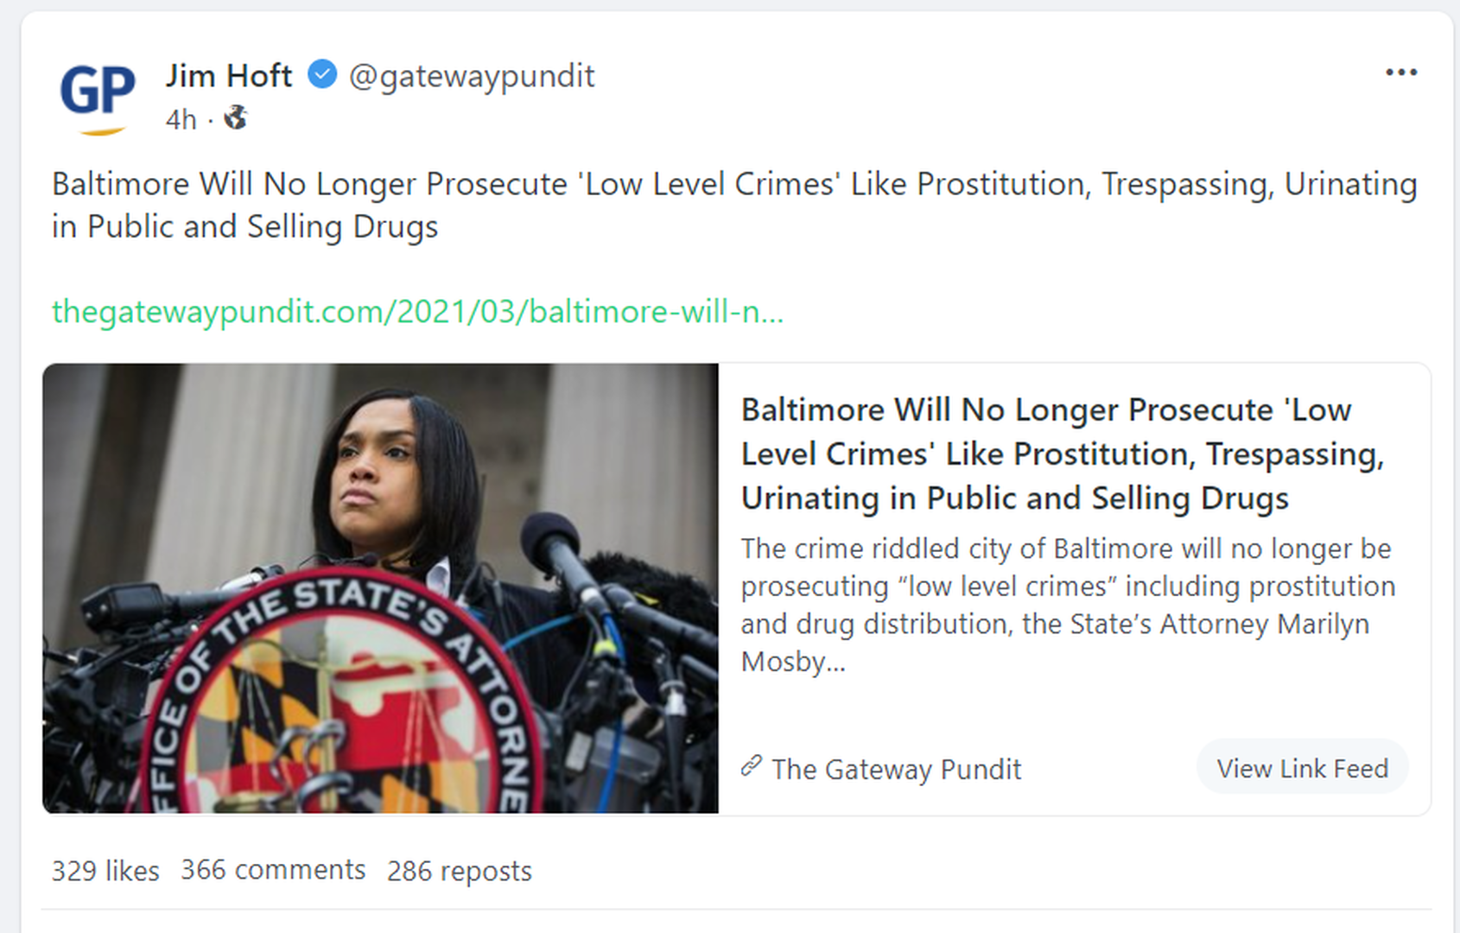Open the @gatewaypundit handle
The height and width of the screenshot is (933, 1460).
pyautogui.click(x=472, y=76)
